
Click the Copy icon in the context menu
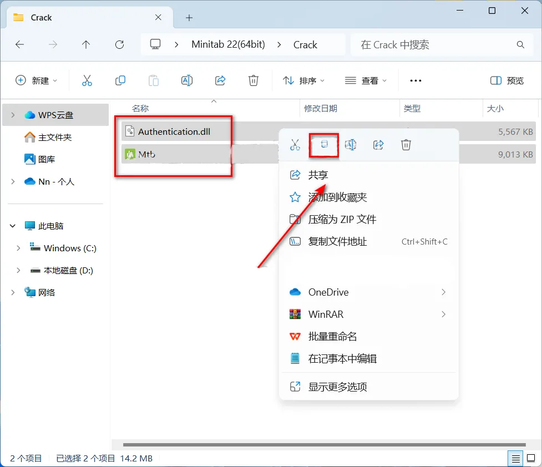coord(324,145)
